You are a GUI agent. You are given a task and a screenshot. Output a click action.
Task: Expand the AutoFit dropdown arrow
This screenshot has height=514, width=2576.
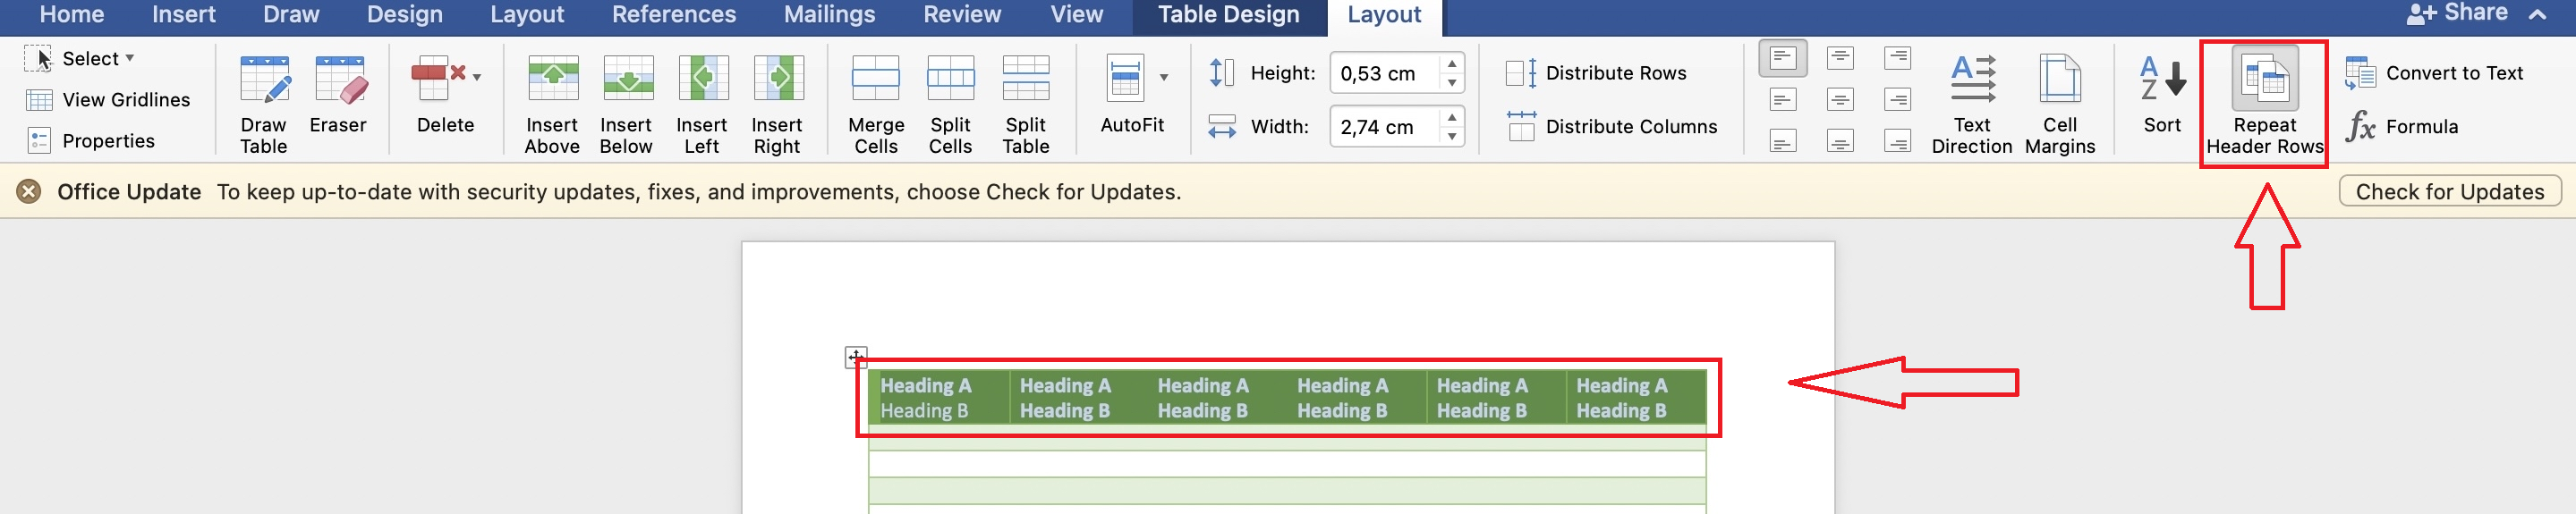(x=1164, y=77)
